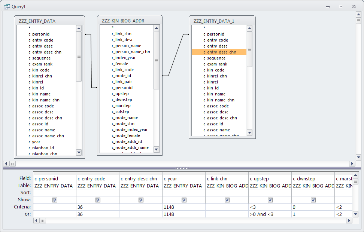Click Sort cell for c_dwnstep column
Screen dimensions: 364x232
pos(313,193)
